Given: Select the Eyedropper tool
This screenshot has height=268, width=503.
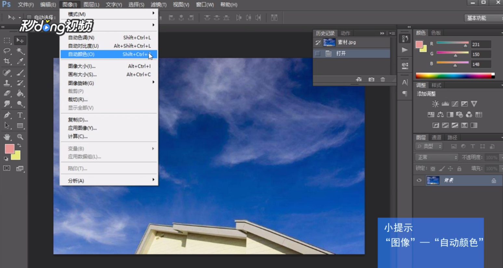Looking at the screenshot, I should tap(20, 61).
